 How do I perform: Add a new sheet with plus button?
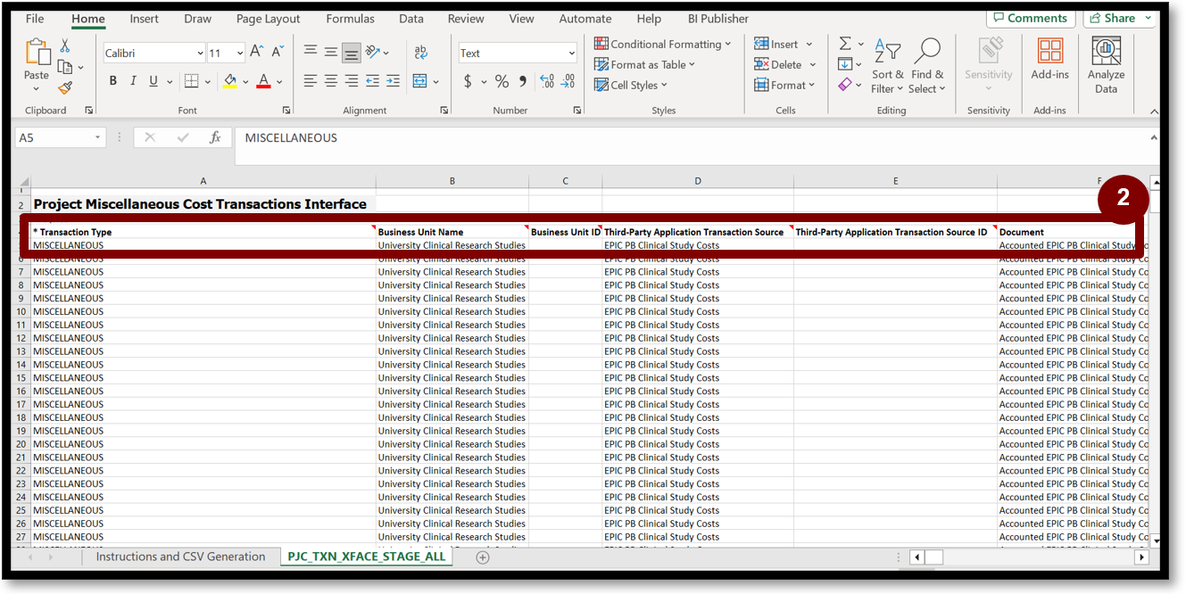point(483,557)
